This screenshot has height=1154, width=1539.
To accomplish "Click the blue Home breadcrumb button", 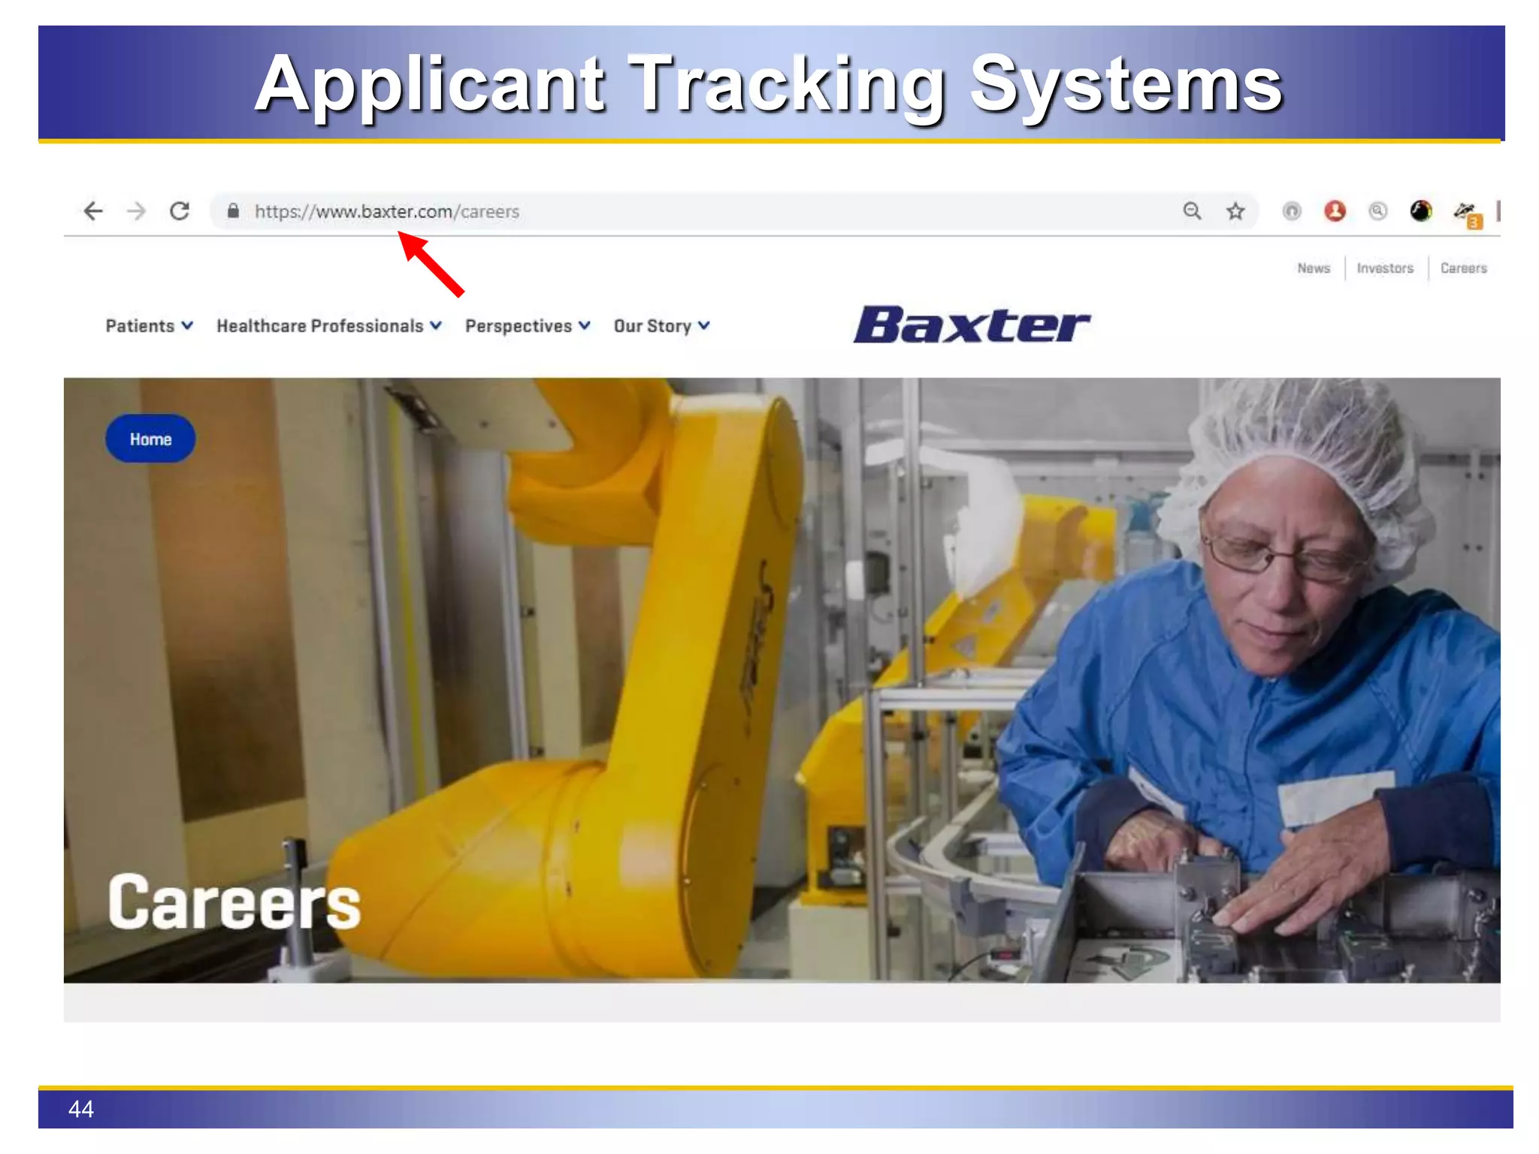I will click(x=150, y=439).
